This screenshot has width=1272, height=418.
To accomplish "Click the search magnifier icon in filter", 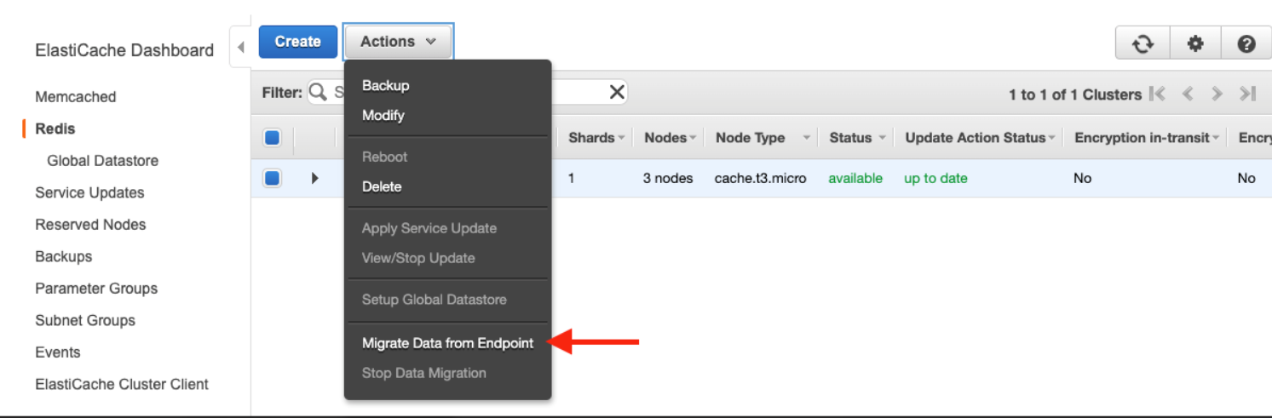I will [318, 92].
